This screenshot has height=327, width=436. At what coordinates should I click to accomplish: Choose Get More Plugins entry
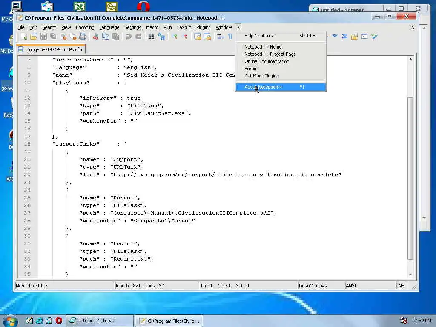pyautogui.click(x=281, y=76)
